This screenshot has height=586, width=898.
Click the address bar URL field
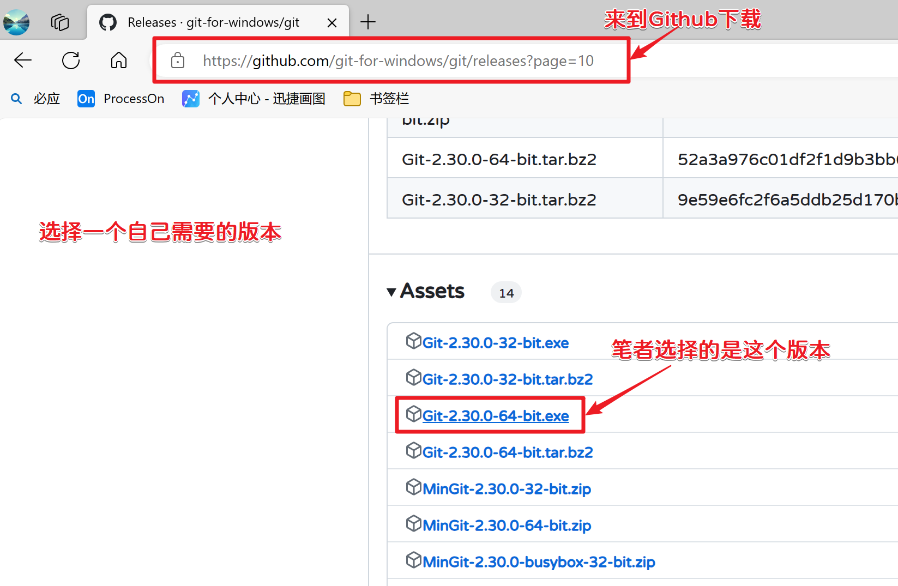click(x=398, y=61)
